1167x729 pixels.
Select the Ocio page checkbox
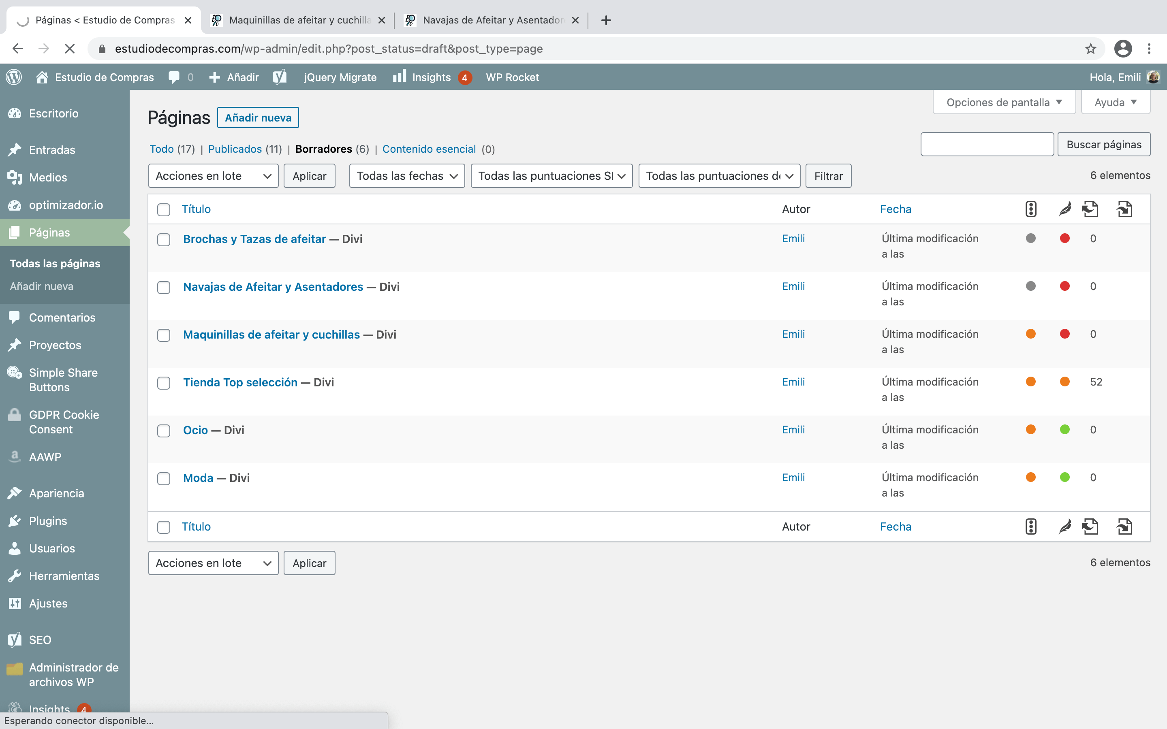pos(164,431)
